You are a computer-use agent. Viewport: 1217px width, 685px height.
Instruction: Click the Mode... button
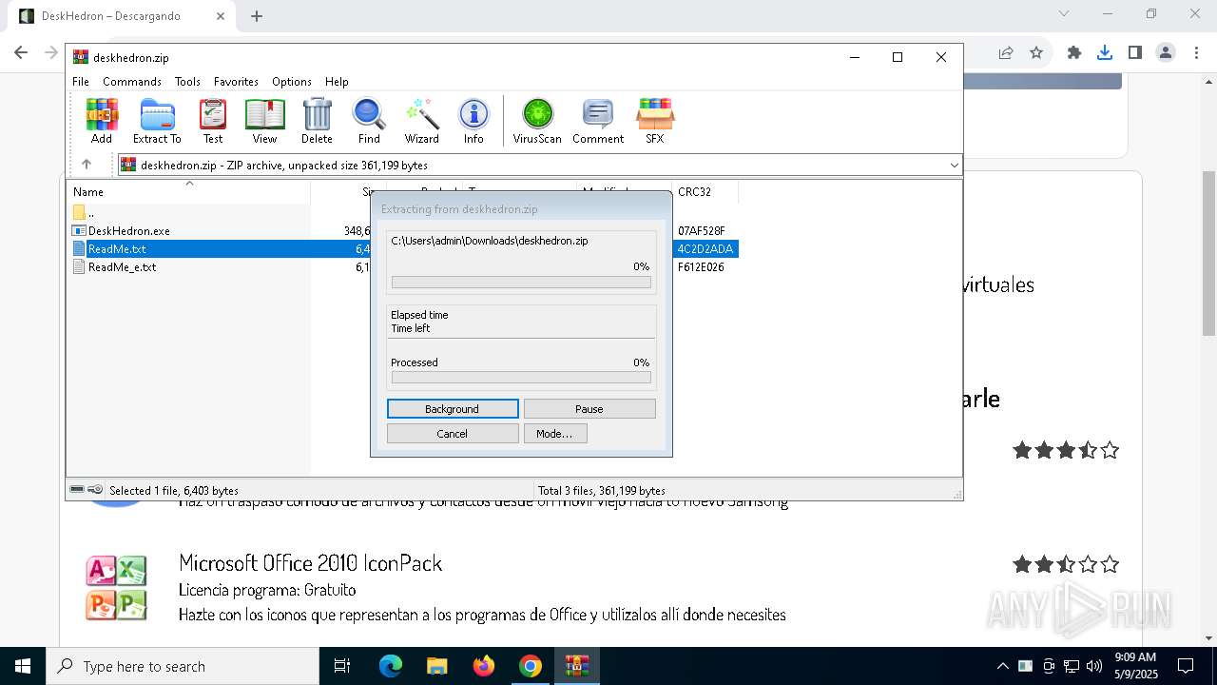tap(555, 434)
